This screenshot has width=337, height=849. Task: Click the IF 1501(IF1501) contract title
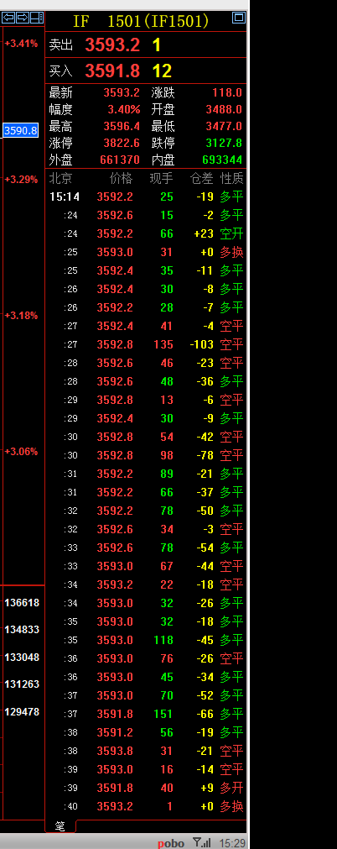(x=141, y=21)
